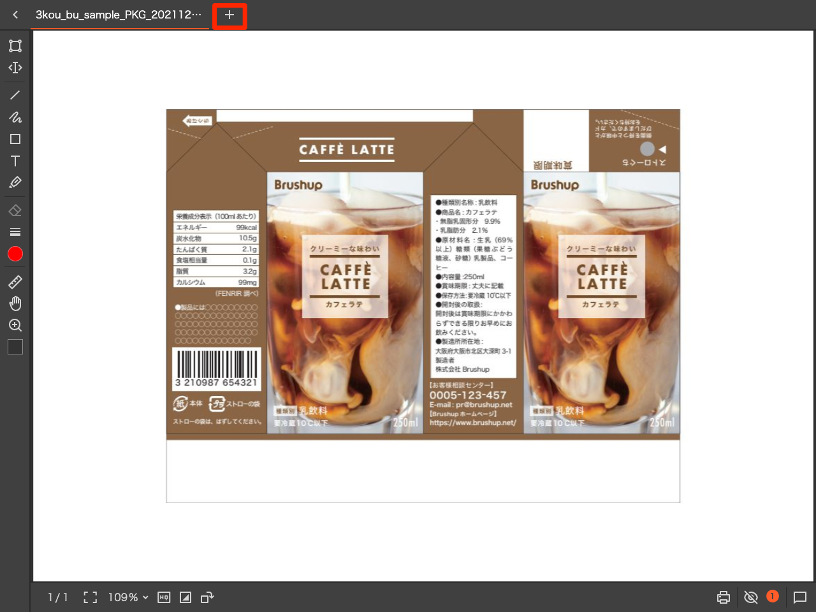Image resolution: width=816 pixels, height=612 pixels.
Task: Switch to the 3kou_bu_sample_PKG tab
Action: 119,15
